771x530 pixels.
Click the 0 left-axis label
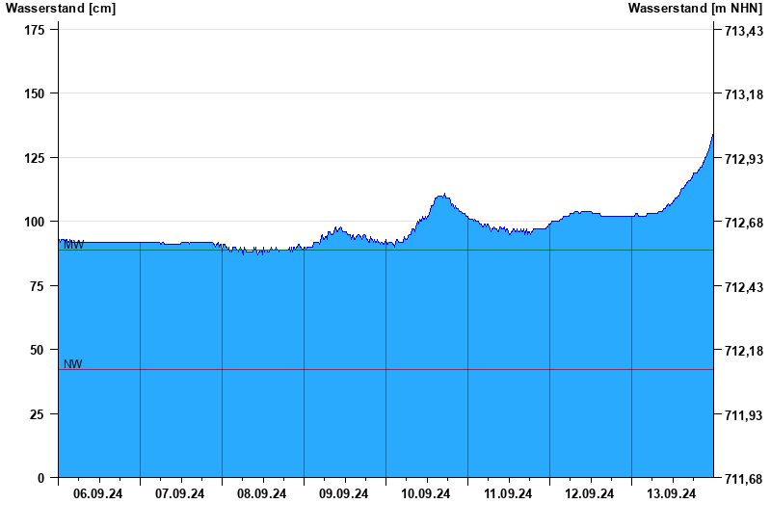40,478
